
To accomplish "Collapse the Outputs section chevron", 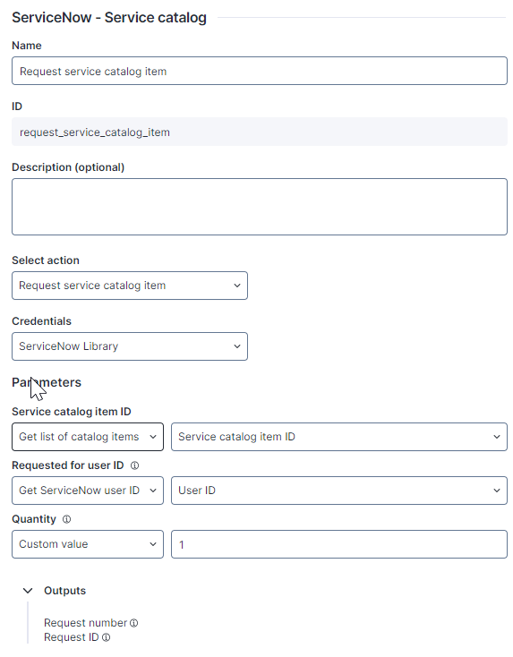I will [28, 591].
